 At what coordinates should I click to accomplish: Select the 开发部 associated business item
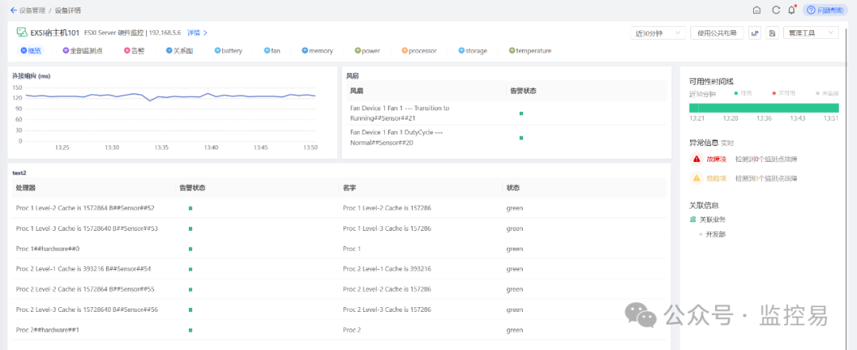pos(716,234)
